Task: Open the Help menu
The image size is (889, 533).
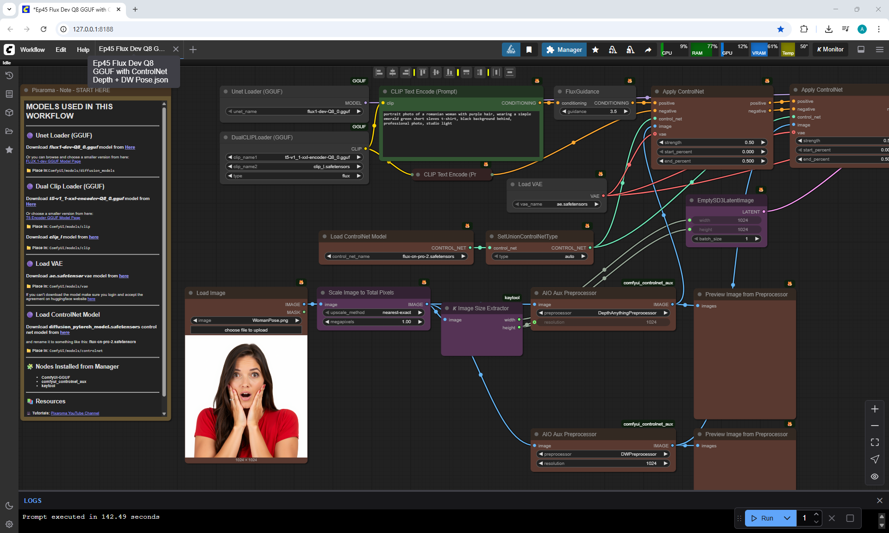Action: tap(83, 50)
